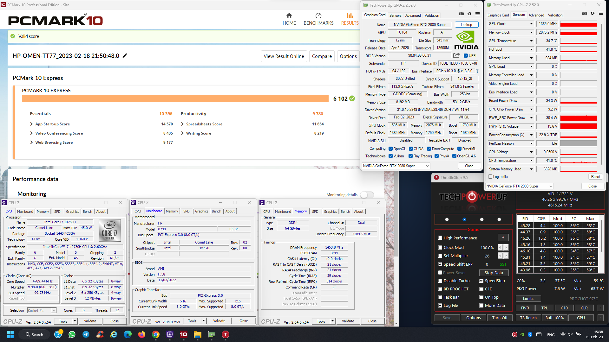Viewport: 609px width, 342px height.
Task: Switch first CPU-Z window to Mainboard tab
Action: tap(25, 212)
